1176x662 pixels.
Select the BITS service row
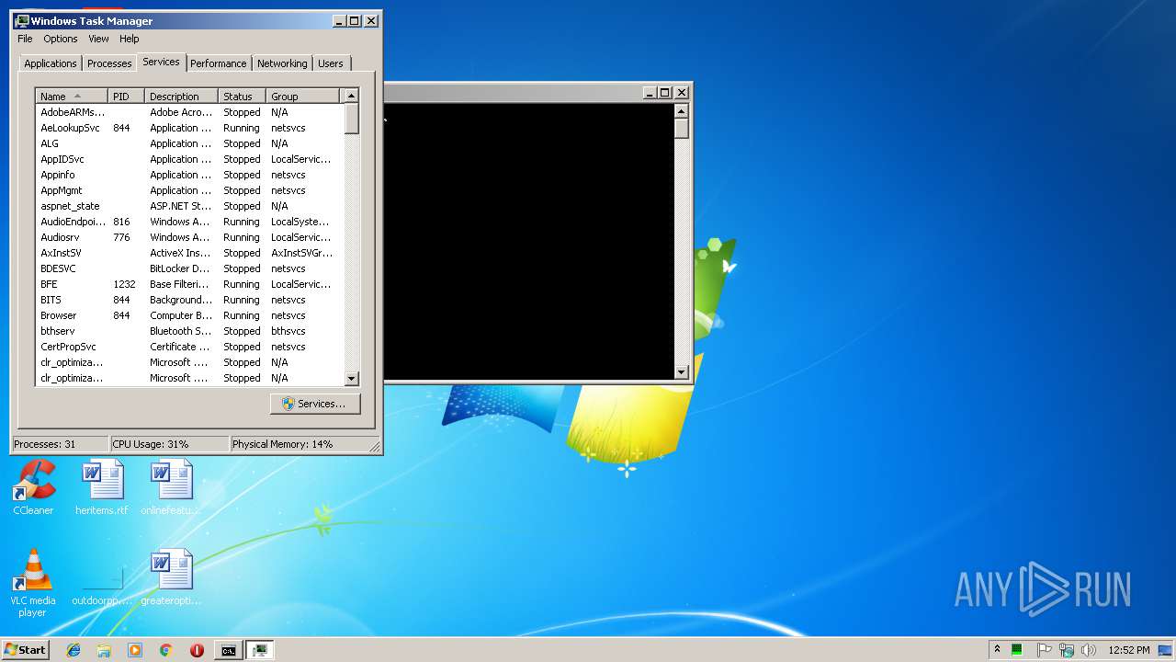pos(188,300)
